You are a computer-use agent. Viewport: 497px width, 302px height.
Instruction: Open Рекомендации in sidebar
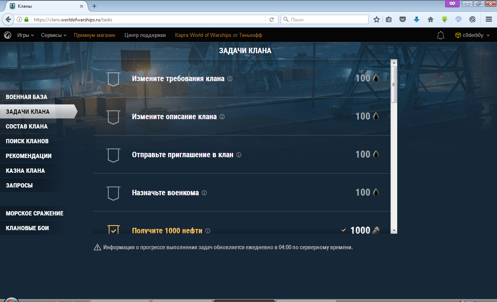29,156
